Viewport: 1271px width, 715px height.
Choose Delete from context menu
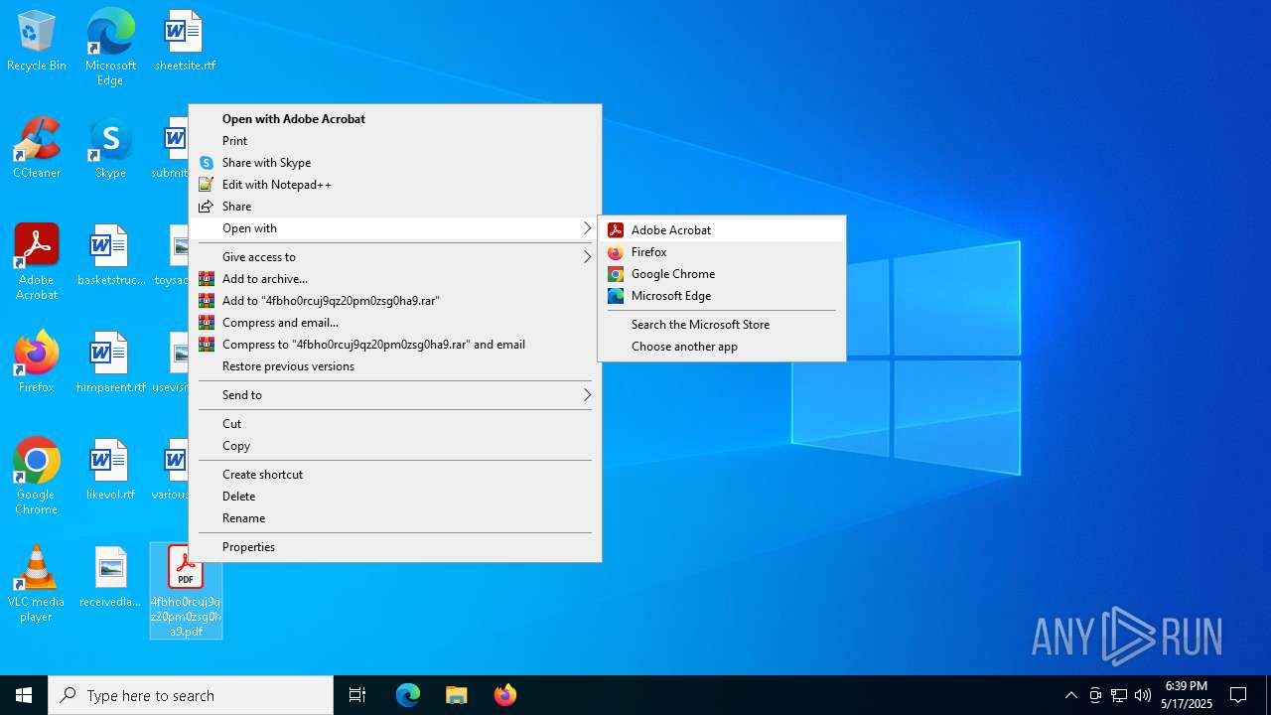coord(395,497)
